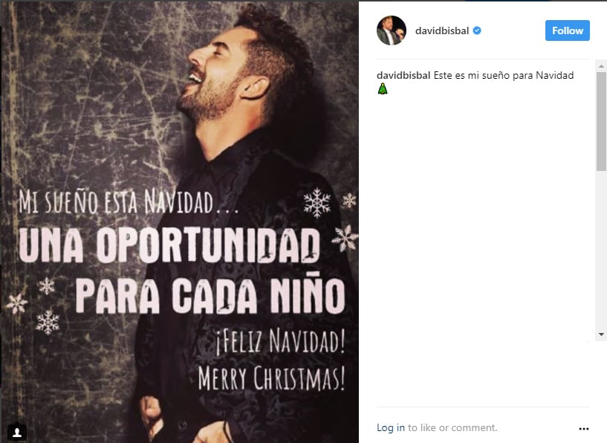Click the 'Merry Christmas!' text on the image
Screen dimensions: 607x443
tap(271, 378)
